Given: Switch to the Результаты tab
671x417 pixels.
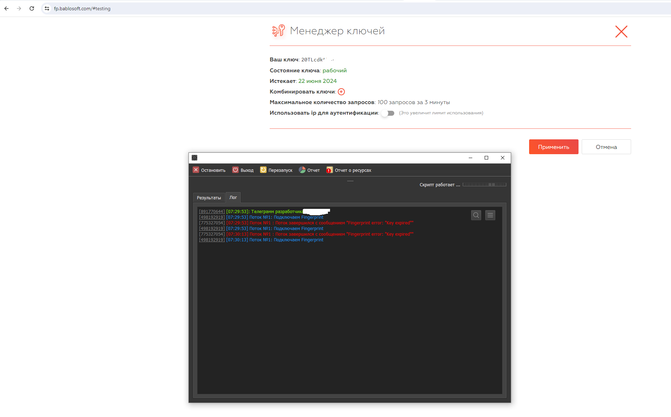Looking at the screenshot, I should (209, 198).
